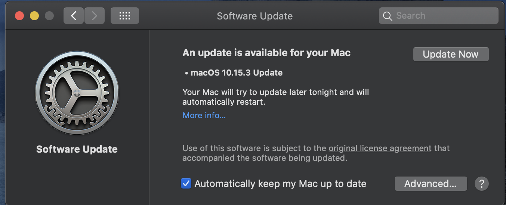
Task: Click the magnifying glass search icon
Action: click(x=388, y=16)
